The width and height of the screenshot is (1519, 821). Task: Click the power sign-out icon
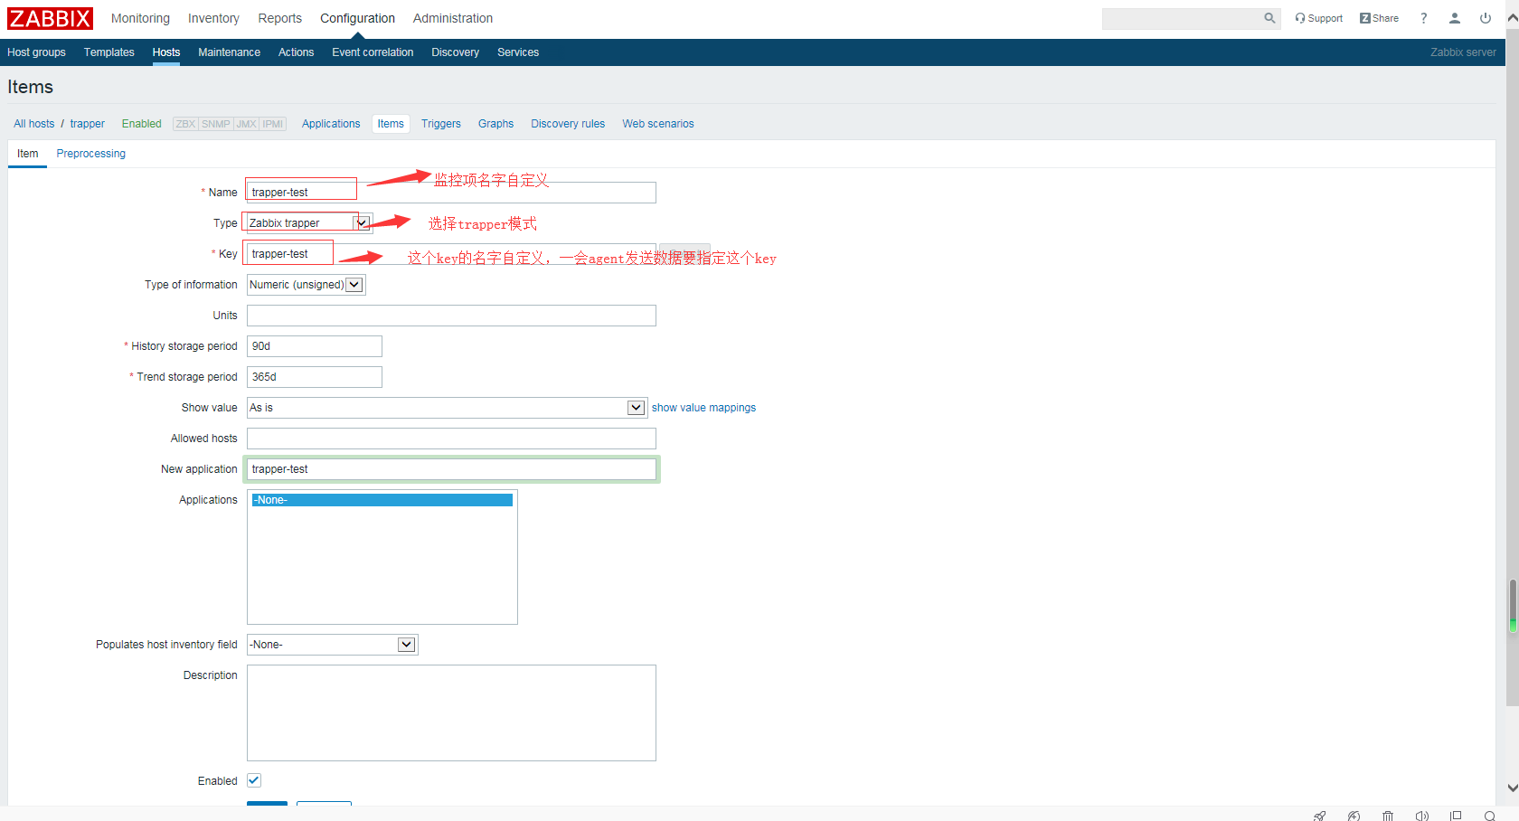tap(1486, 18)
